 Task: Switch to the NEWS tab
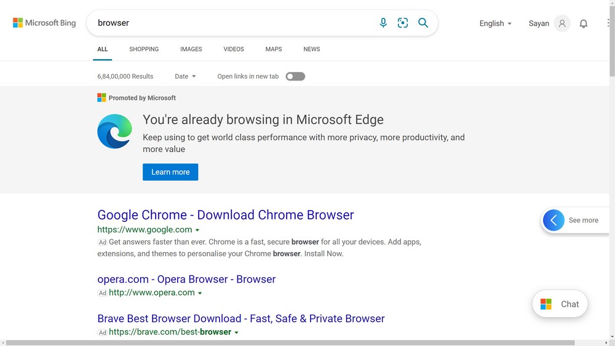[x=311, y=49]
